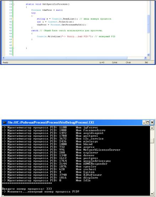Image resolution: width=156 pixels, height=197 pixels.
Task: Click the Process.GetProcessById(i) line
Action: click(62, 25)
